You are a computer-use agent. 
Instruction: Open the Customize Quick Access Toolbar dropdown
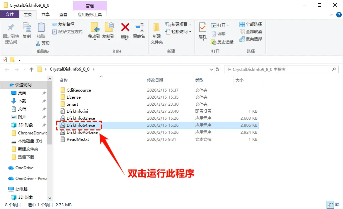pos(19,60)
